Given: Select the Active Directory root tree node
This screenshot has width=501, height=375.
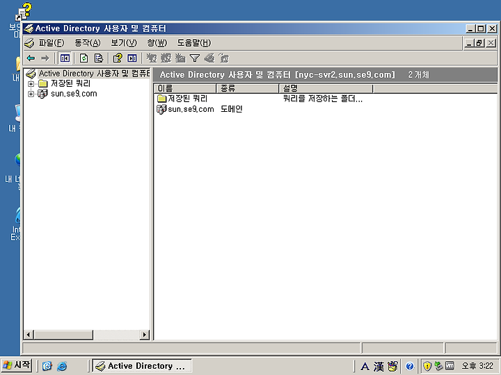Looking at the screenshot, I should click(x=94, y=74).
